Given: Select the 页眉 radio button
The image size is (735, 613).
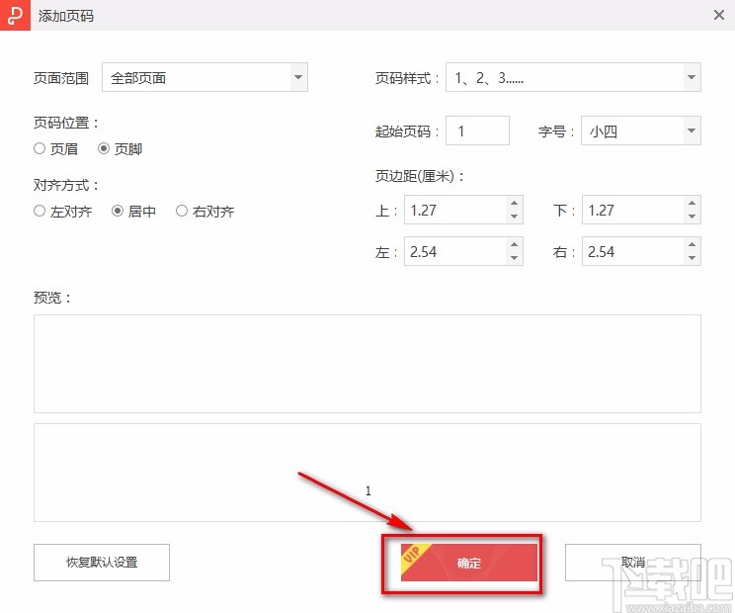Looking at the screenshot, I should (40, 149).
